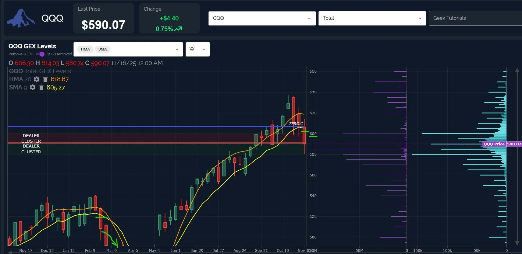Click the Oct 19 axis date label
Image resolution: width=522 pixels, height=254 pixels.
(283, 250)
